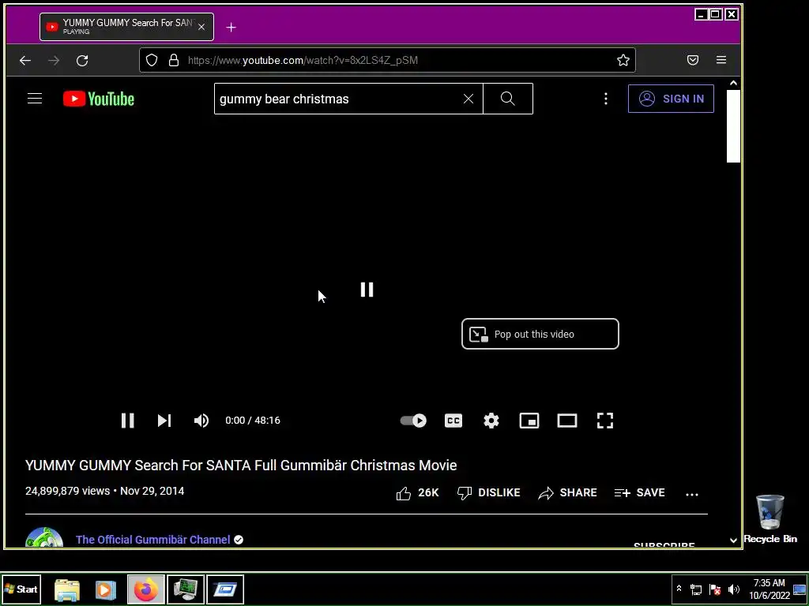Click scroll down arrow of page scrollbar

pos(733,540)
